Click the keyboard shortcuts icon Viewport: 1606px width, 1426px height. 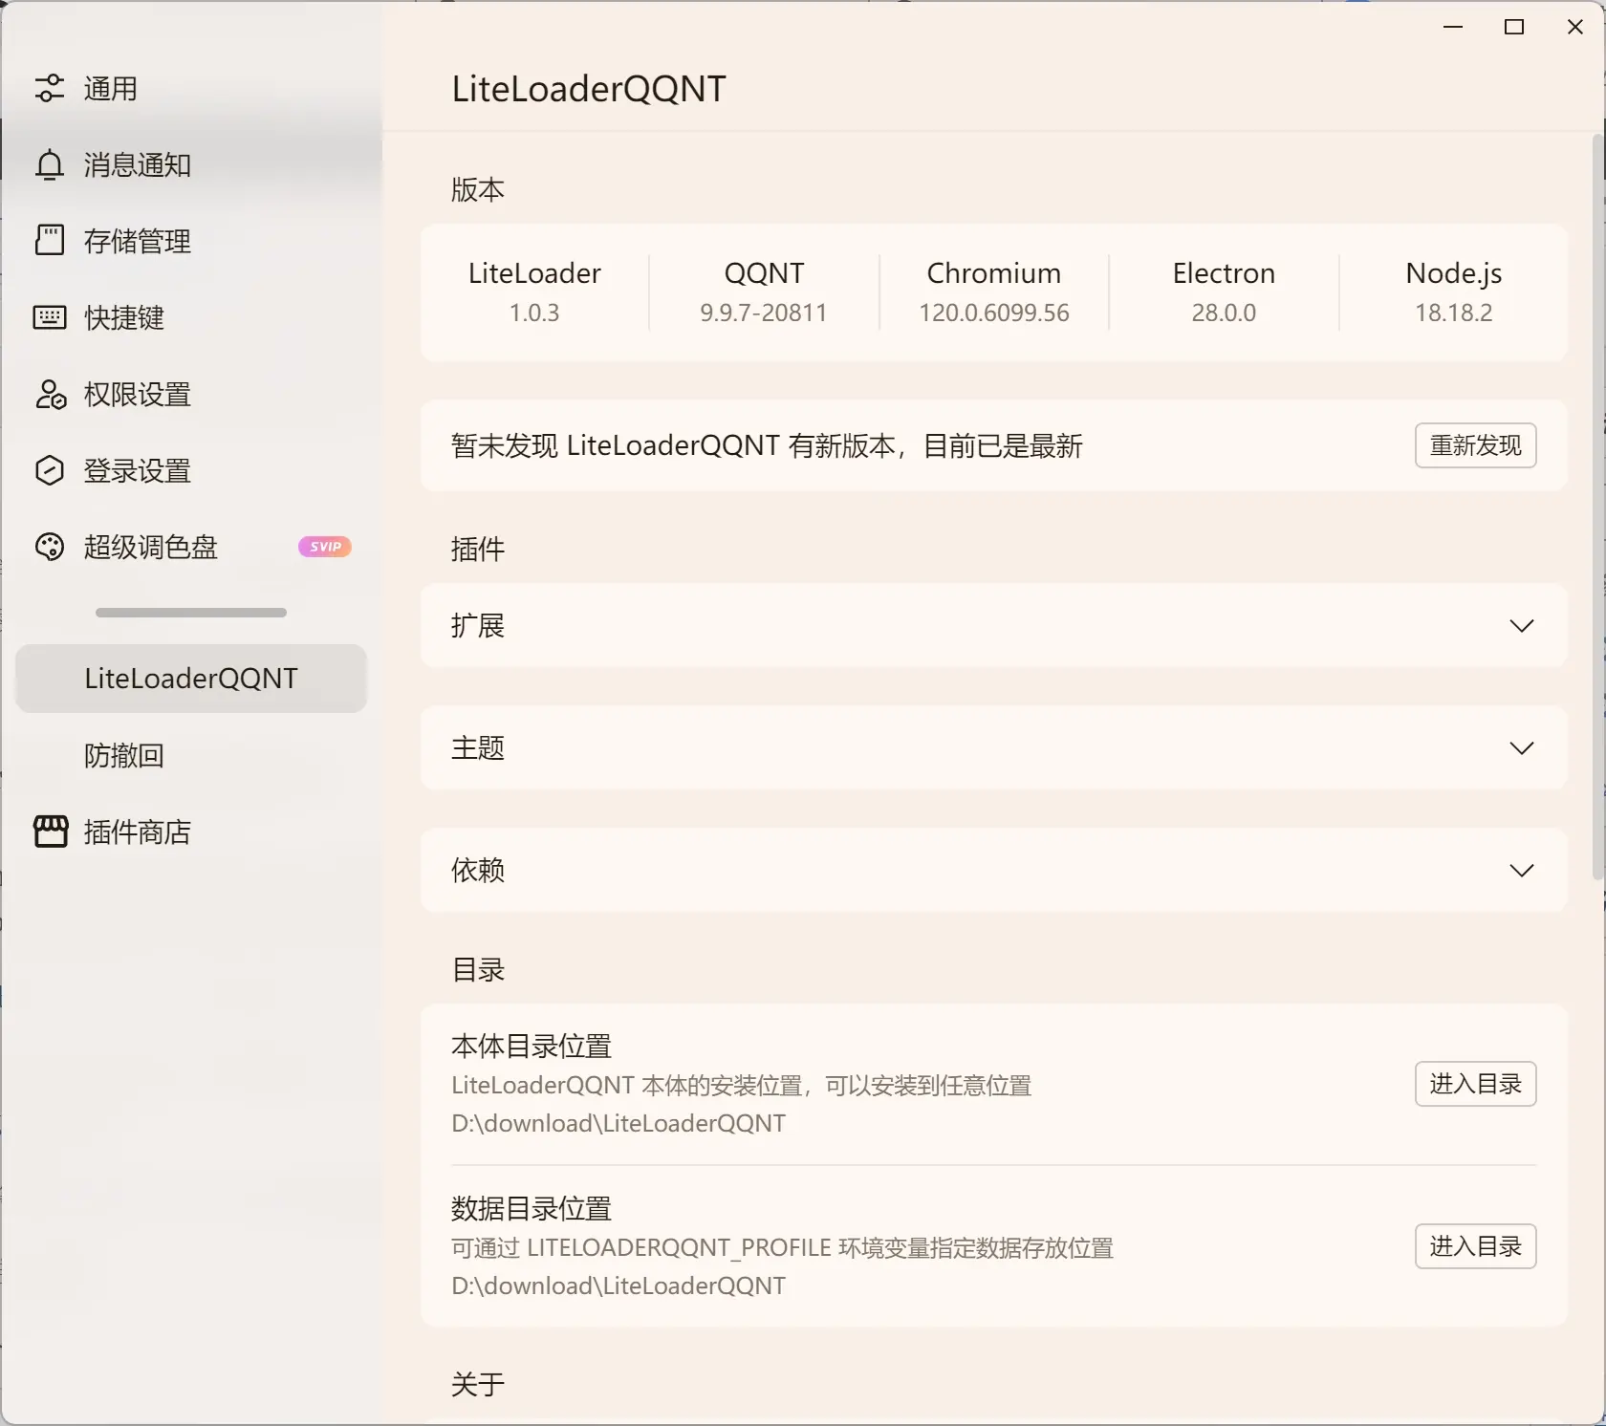[50, 317]
